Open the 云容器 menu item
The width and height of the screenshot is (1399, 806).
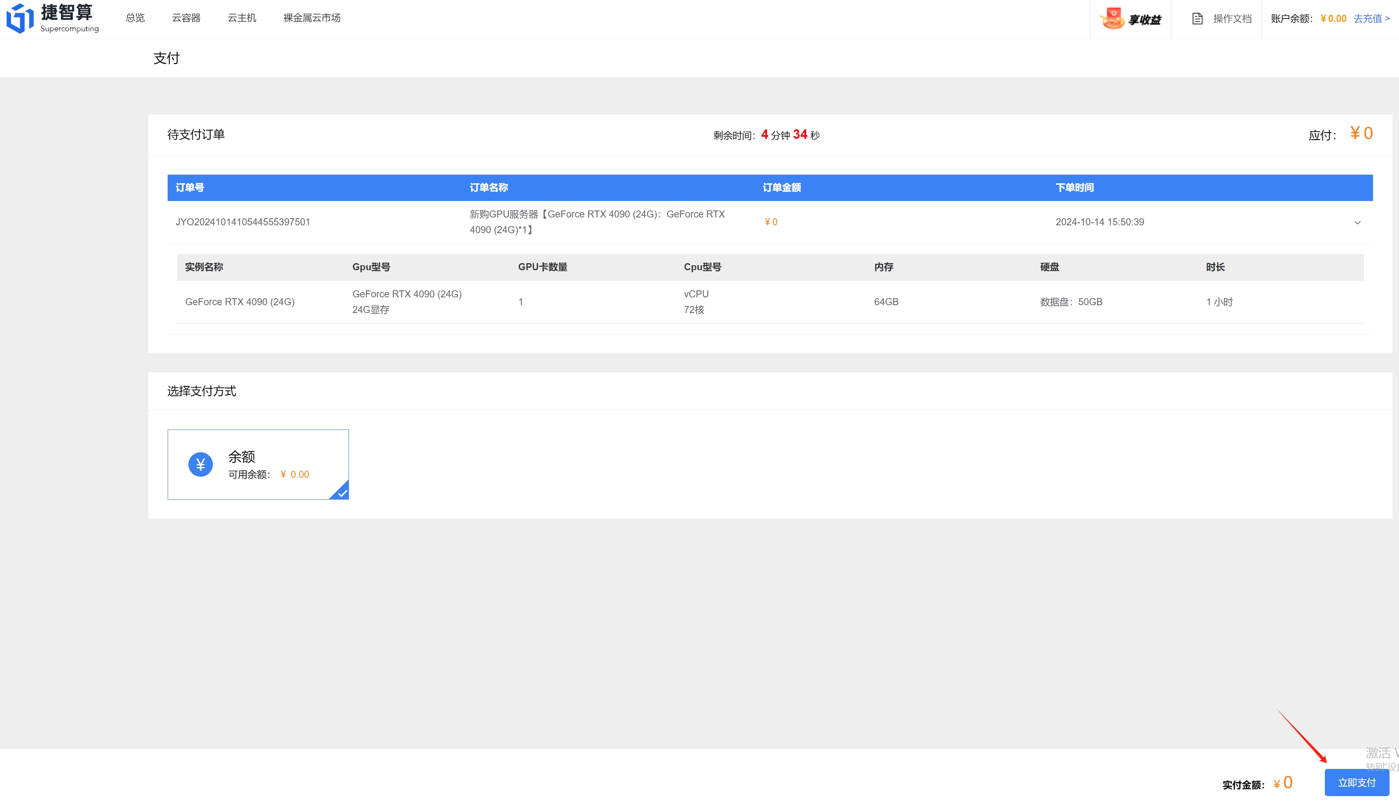186,18
